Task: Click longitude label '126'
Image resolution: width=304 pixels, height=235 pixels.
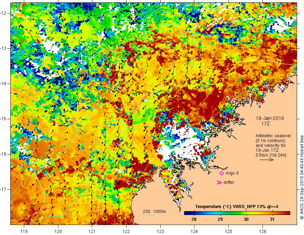Action: click(x=263, y=231)
